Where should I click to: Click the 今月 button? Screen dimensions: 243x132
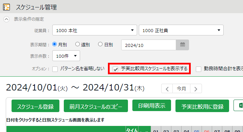tap(181, 89)
